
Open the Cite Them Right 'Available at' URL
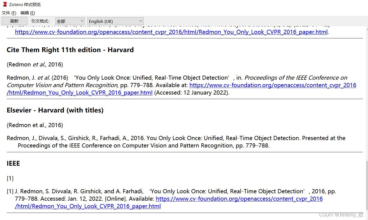(x=182, y=89)
